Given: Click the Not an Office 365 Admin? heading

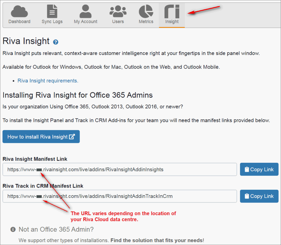Looking at the screenshot, I should coord(56,229).
